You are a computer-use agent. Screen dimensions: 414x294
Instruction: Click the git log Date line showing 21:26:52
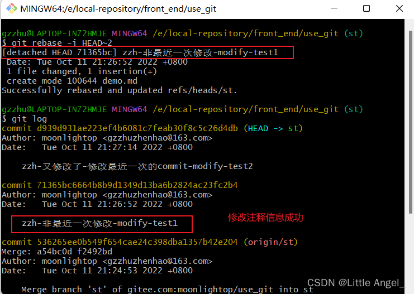pyautogui.click(x=97, y=204)
